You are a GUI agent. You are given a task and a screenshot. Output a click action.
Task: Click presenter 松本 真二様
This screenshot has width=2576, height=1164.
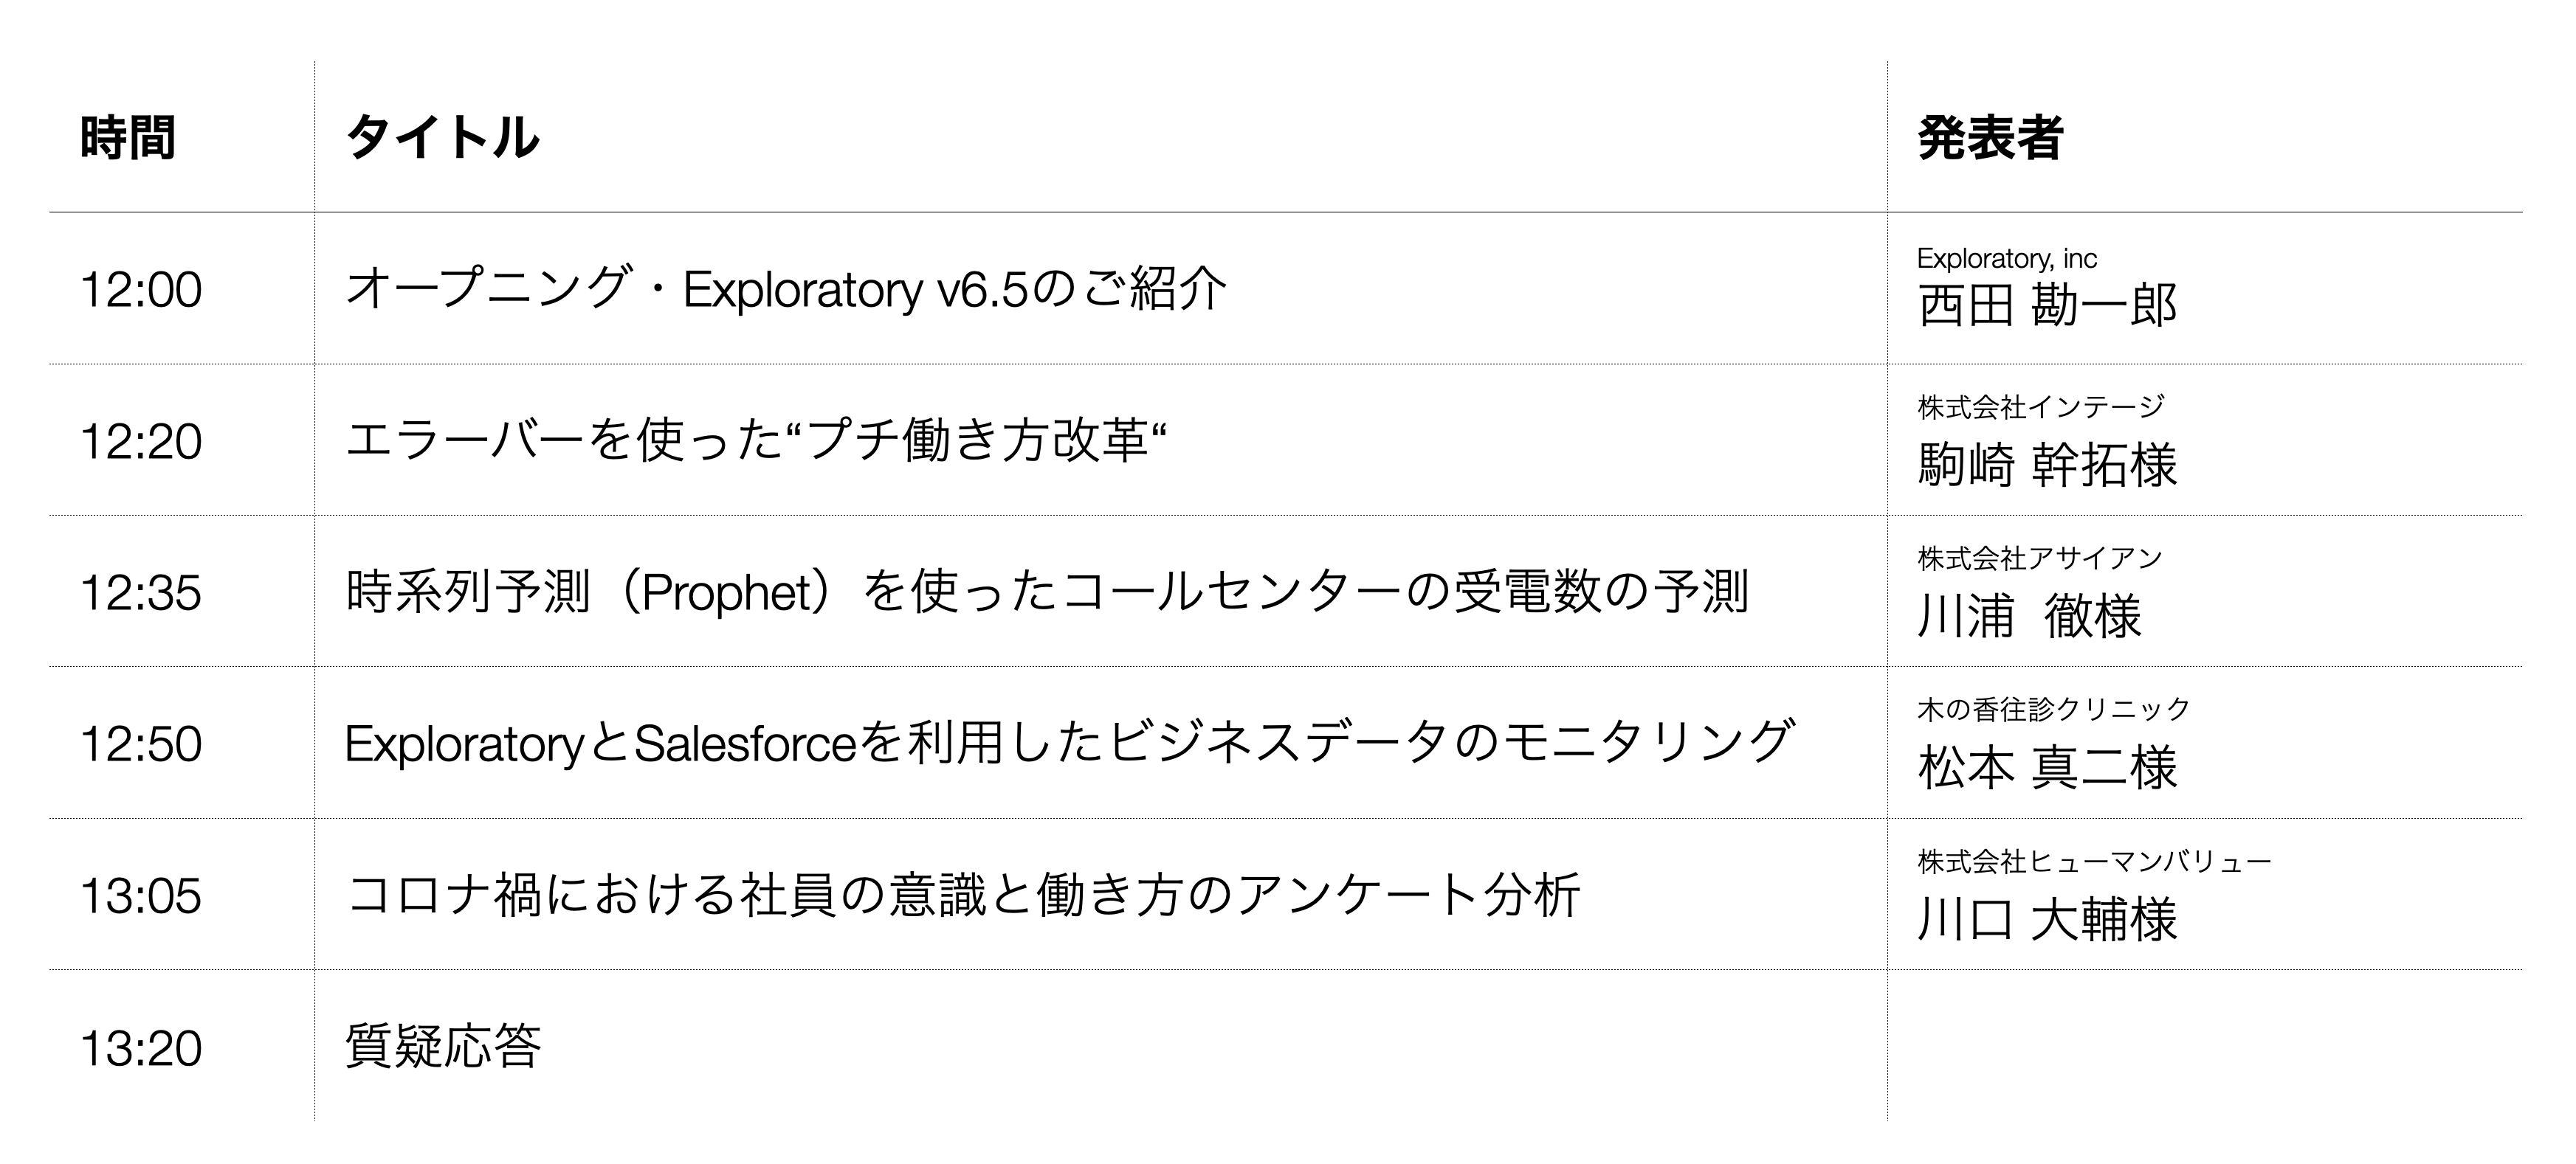[2047, 767]
